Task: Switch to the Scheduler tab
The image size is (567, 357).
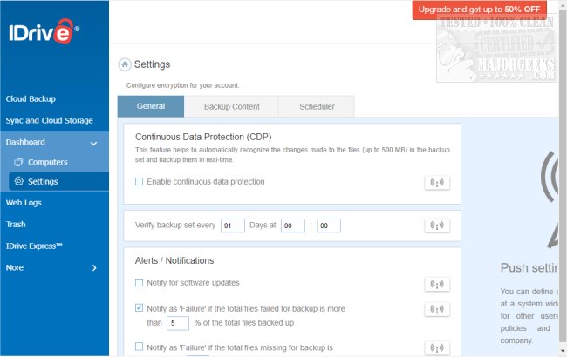Action: [317, 106]
